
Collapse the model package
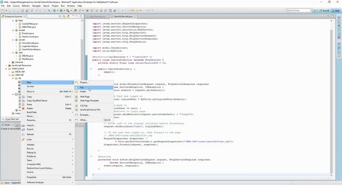(x=13, y=30)
